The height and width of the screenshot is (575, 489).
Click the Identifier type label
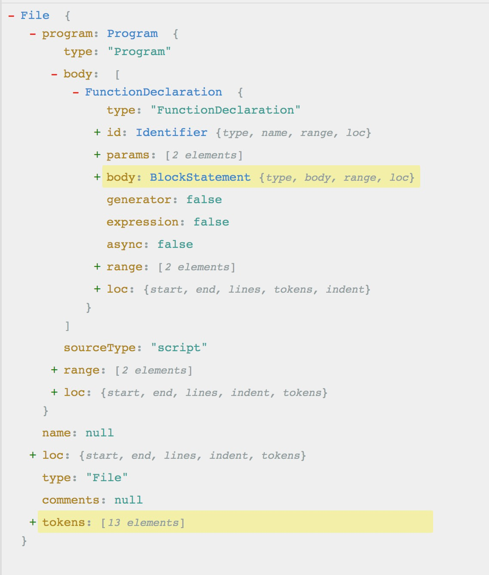(x=171, y=133)
